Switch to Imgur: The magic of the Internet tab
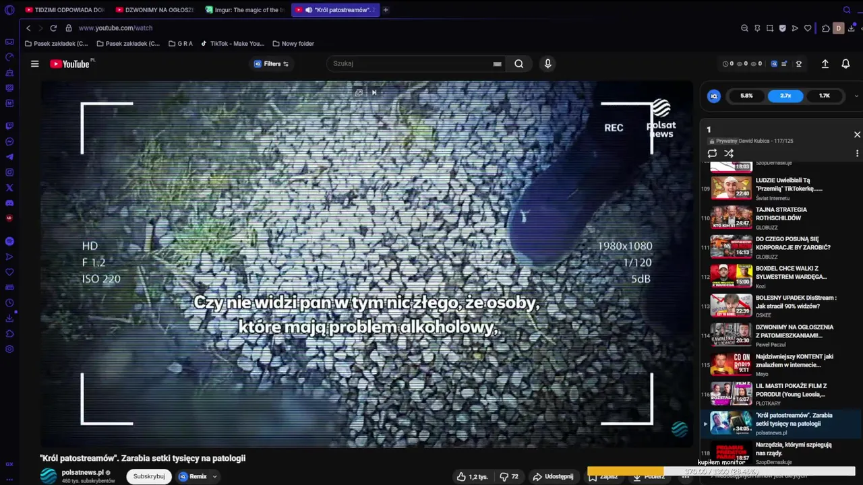This screenshot has width=863, height=485. pyautogui.click(x=245, y=10)
